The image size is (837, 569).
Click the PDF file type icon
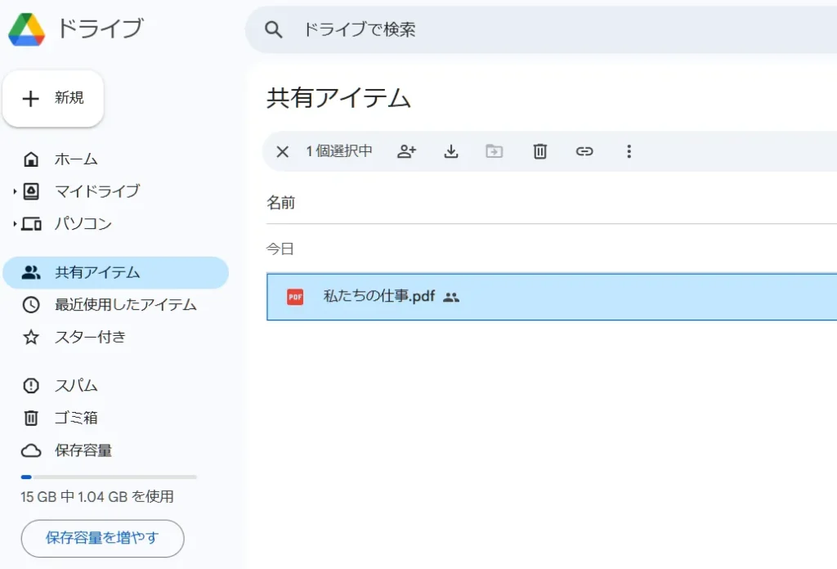pyautogui.click(x=295, y=297)
